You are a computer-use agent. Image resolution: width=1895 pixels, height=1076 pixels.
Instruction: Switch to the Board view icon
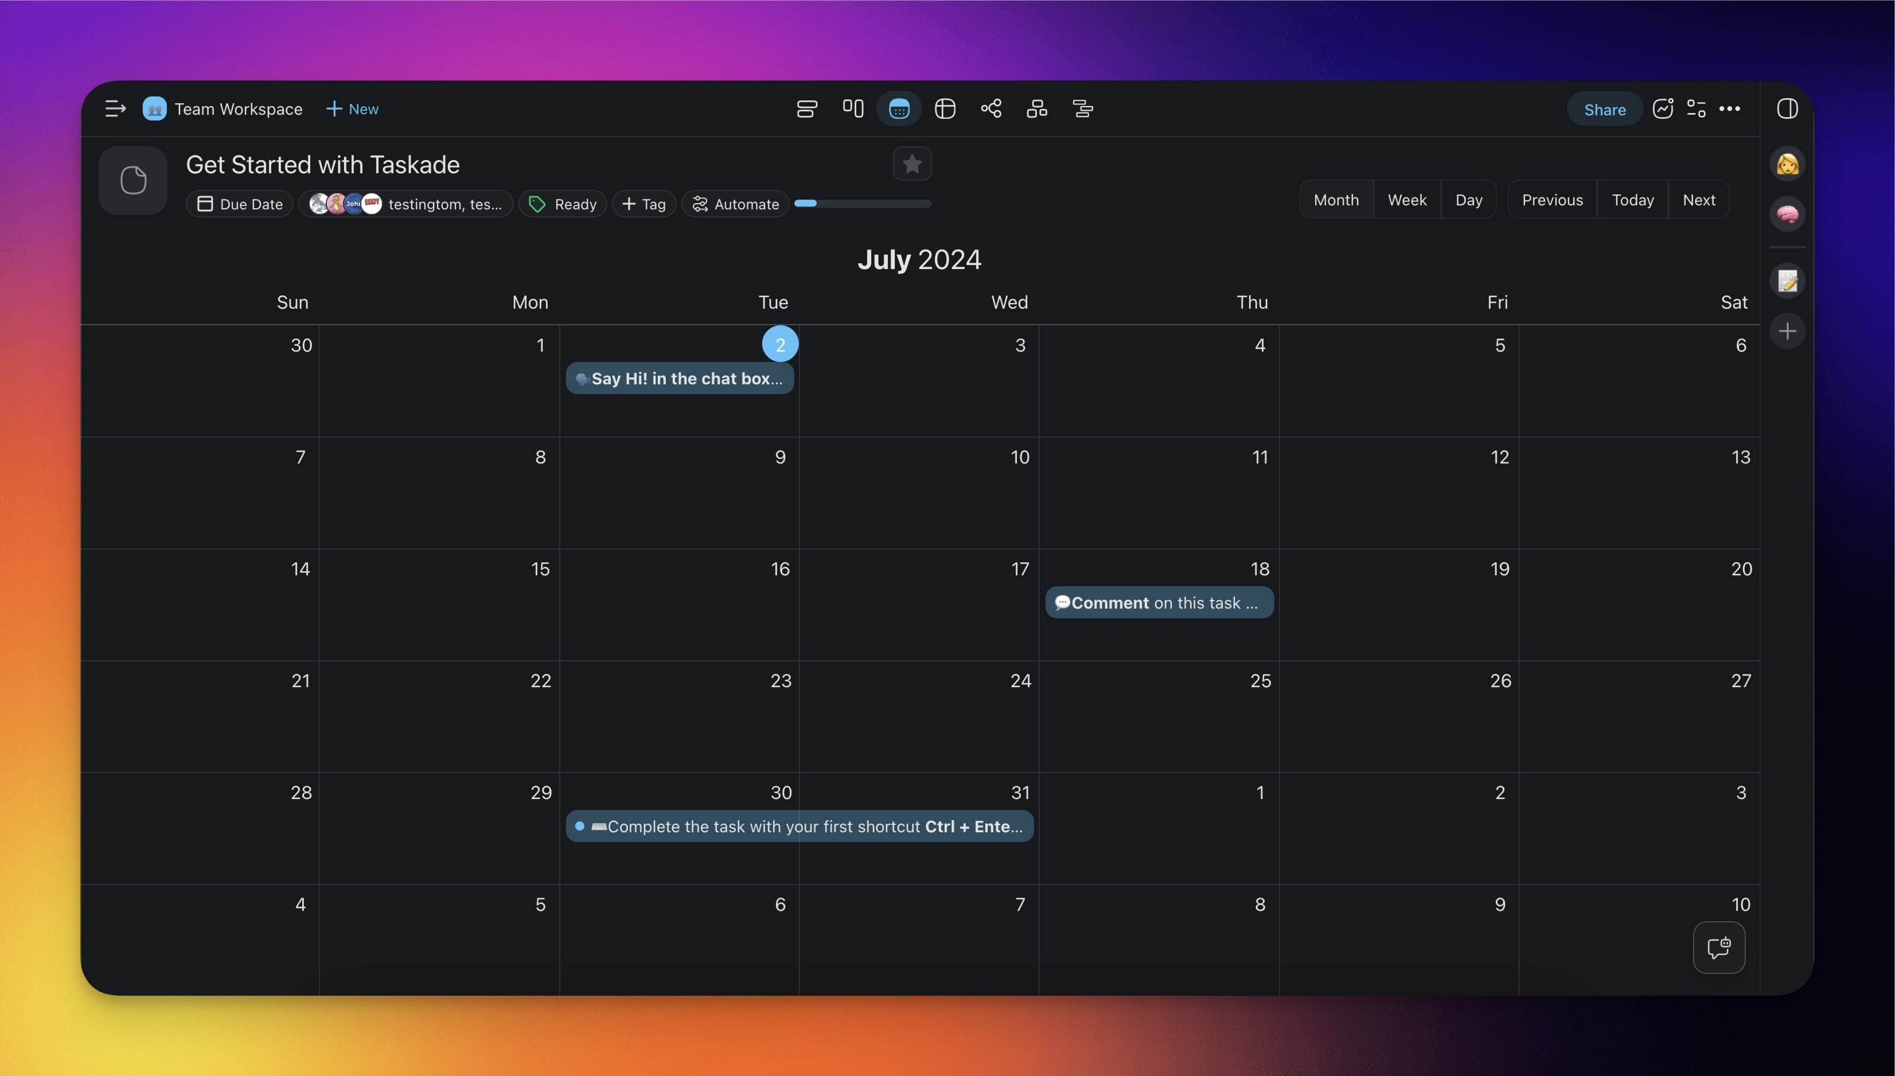click(852, 110)
